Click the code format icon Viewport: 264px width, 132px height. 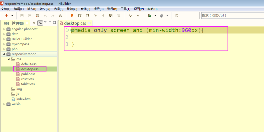(x=61, y=16)
